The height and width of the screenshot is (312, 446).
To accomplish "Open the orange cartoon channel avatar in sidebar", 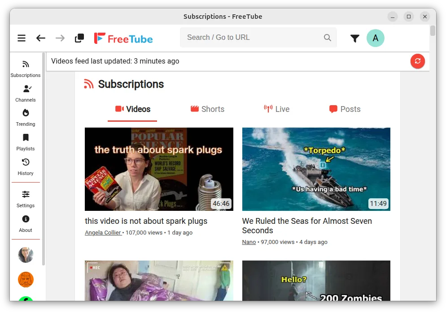I will (26, 279).
